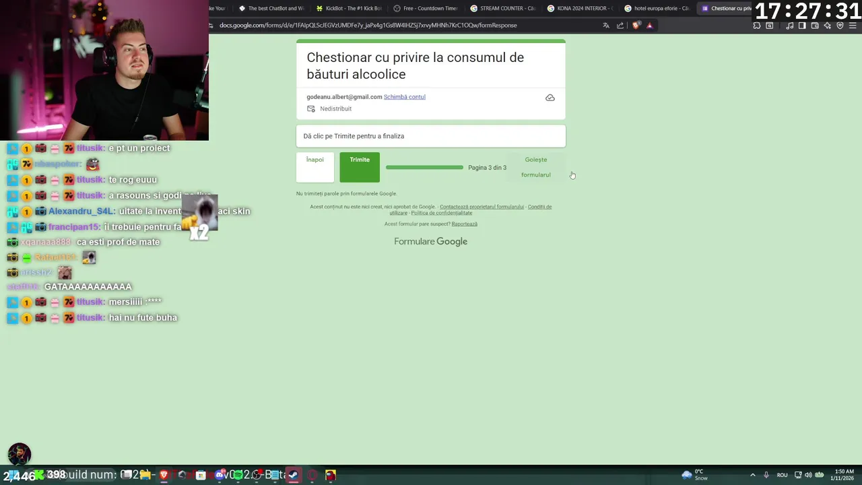Click chat message 'te rog euuu'
The width and height of the screenshot is (862, 485).
[x=133, y=180]
